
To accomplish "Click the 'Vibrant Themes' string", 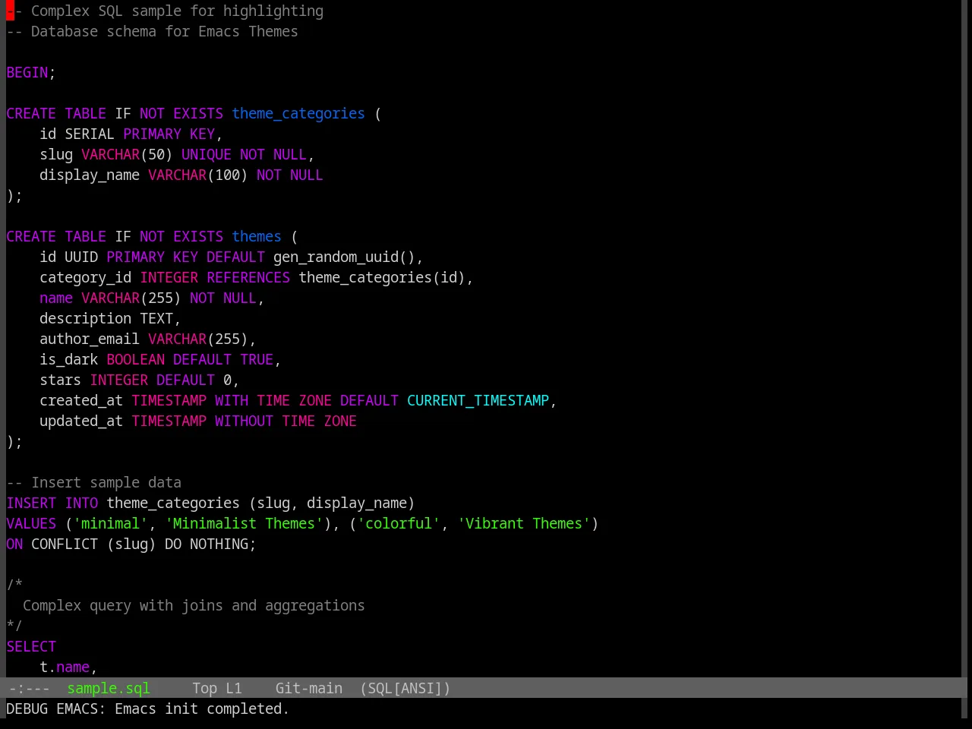I will (x=524, y=523).
